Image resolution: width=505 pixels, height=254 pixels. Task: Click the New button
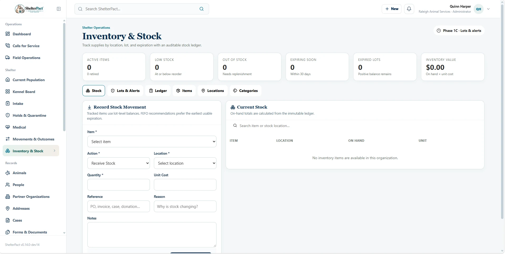point(392,9)
